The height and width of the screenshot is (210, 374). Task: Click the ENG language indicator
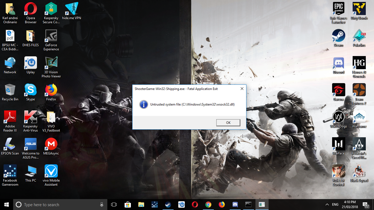click(x=335, y=205)
